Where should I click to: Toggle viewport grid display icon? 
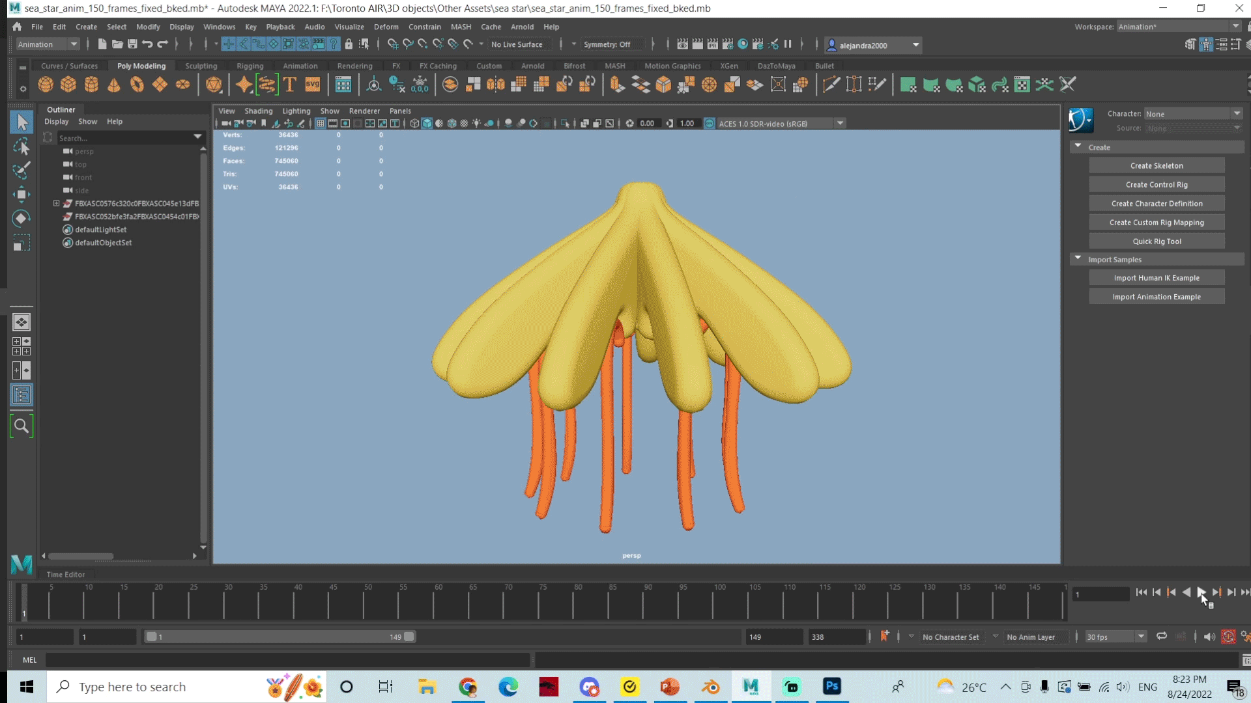tap(321, 123)
